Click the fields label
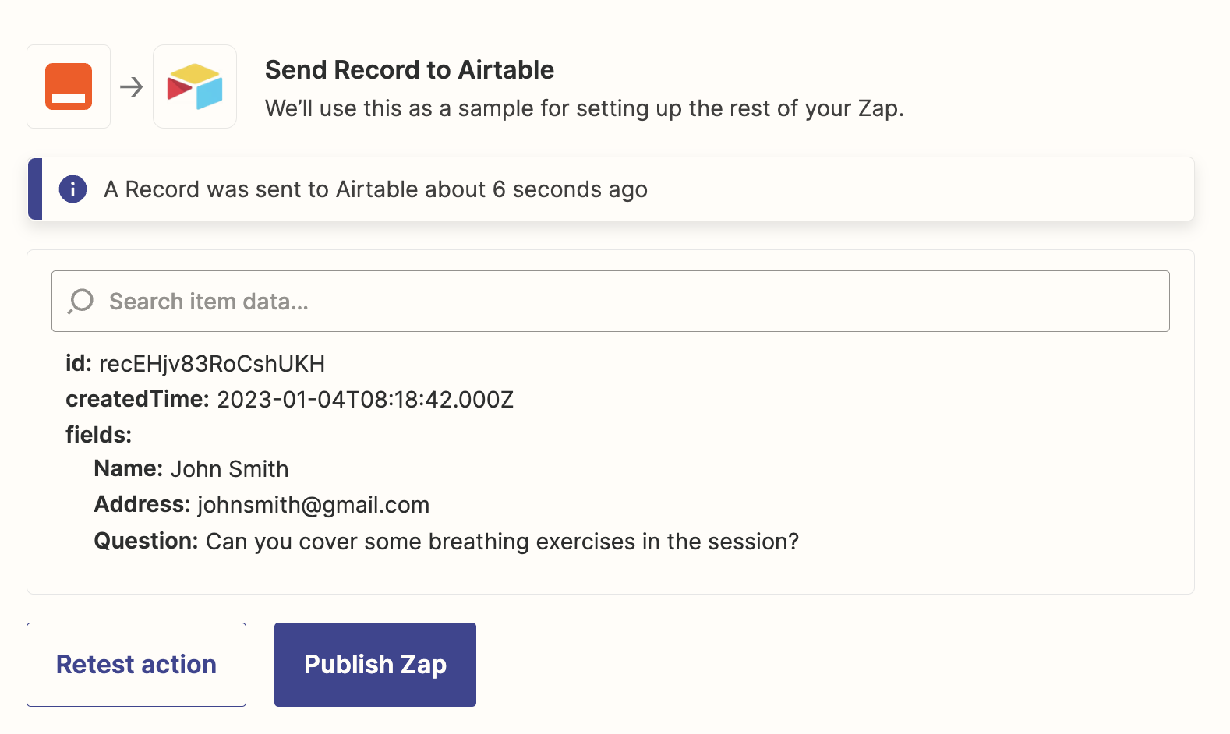Image resolution: width=1230 pixels, height=734 pixels. [x=99, y=435]
